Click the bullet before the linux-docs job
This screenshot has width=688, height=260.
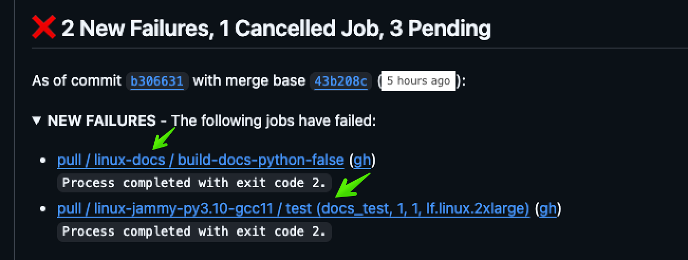pos(44,160)
